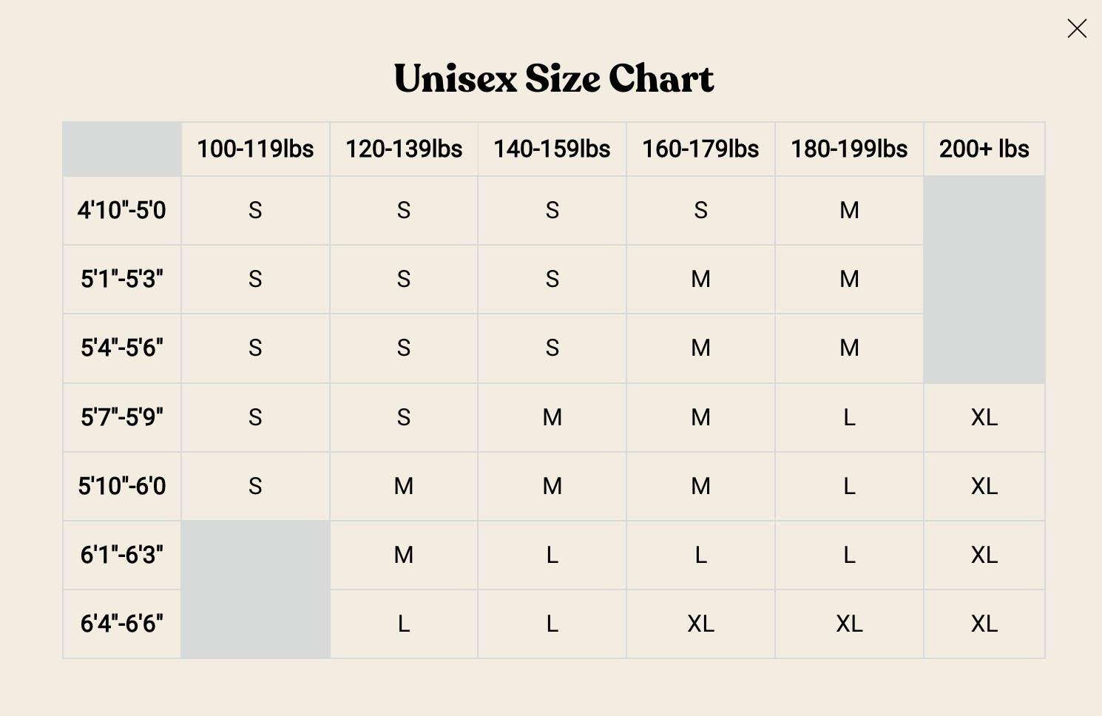1102x716 pixels.
Task: Select the 180-199lbs weight header
Action: pyautogui.click(x=849, y=149)
